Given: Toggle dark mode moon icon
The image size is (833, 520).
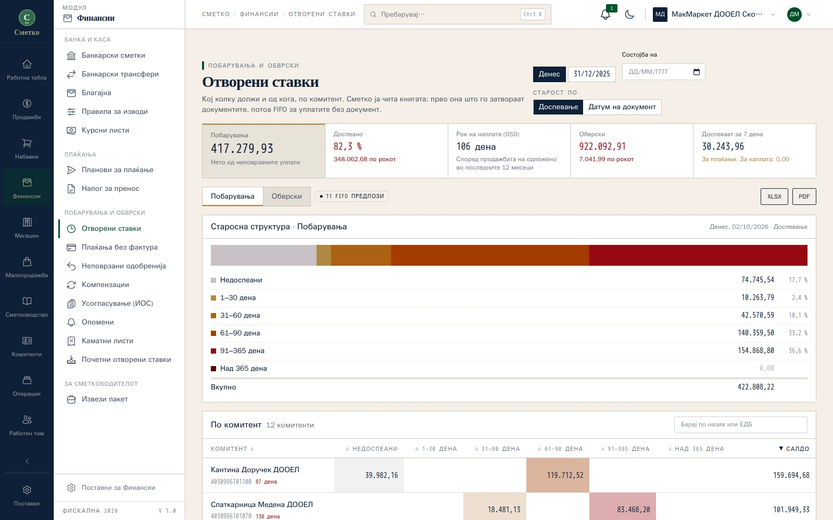Looking at the screenshot, I should [629, 15].
